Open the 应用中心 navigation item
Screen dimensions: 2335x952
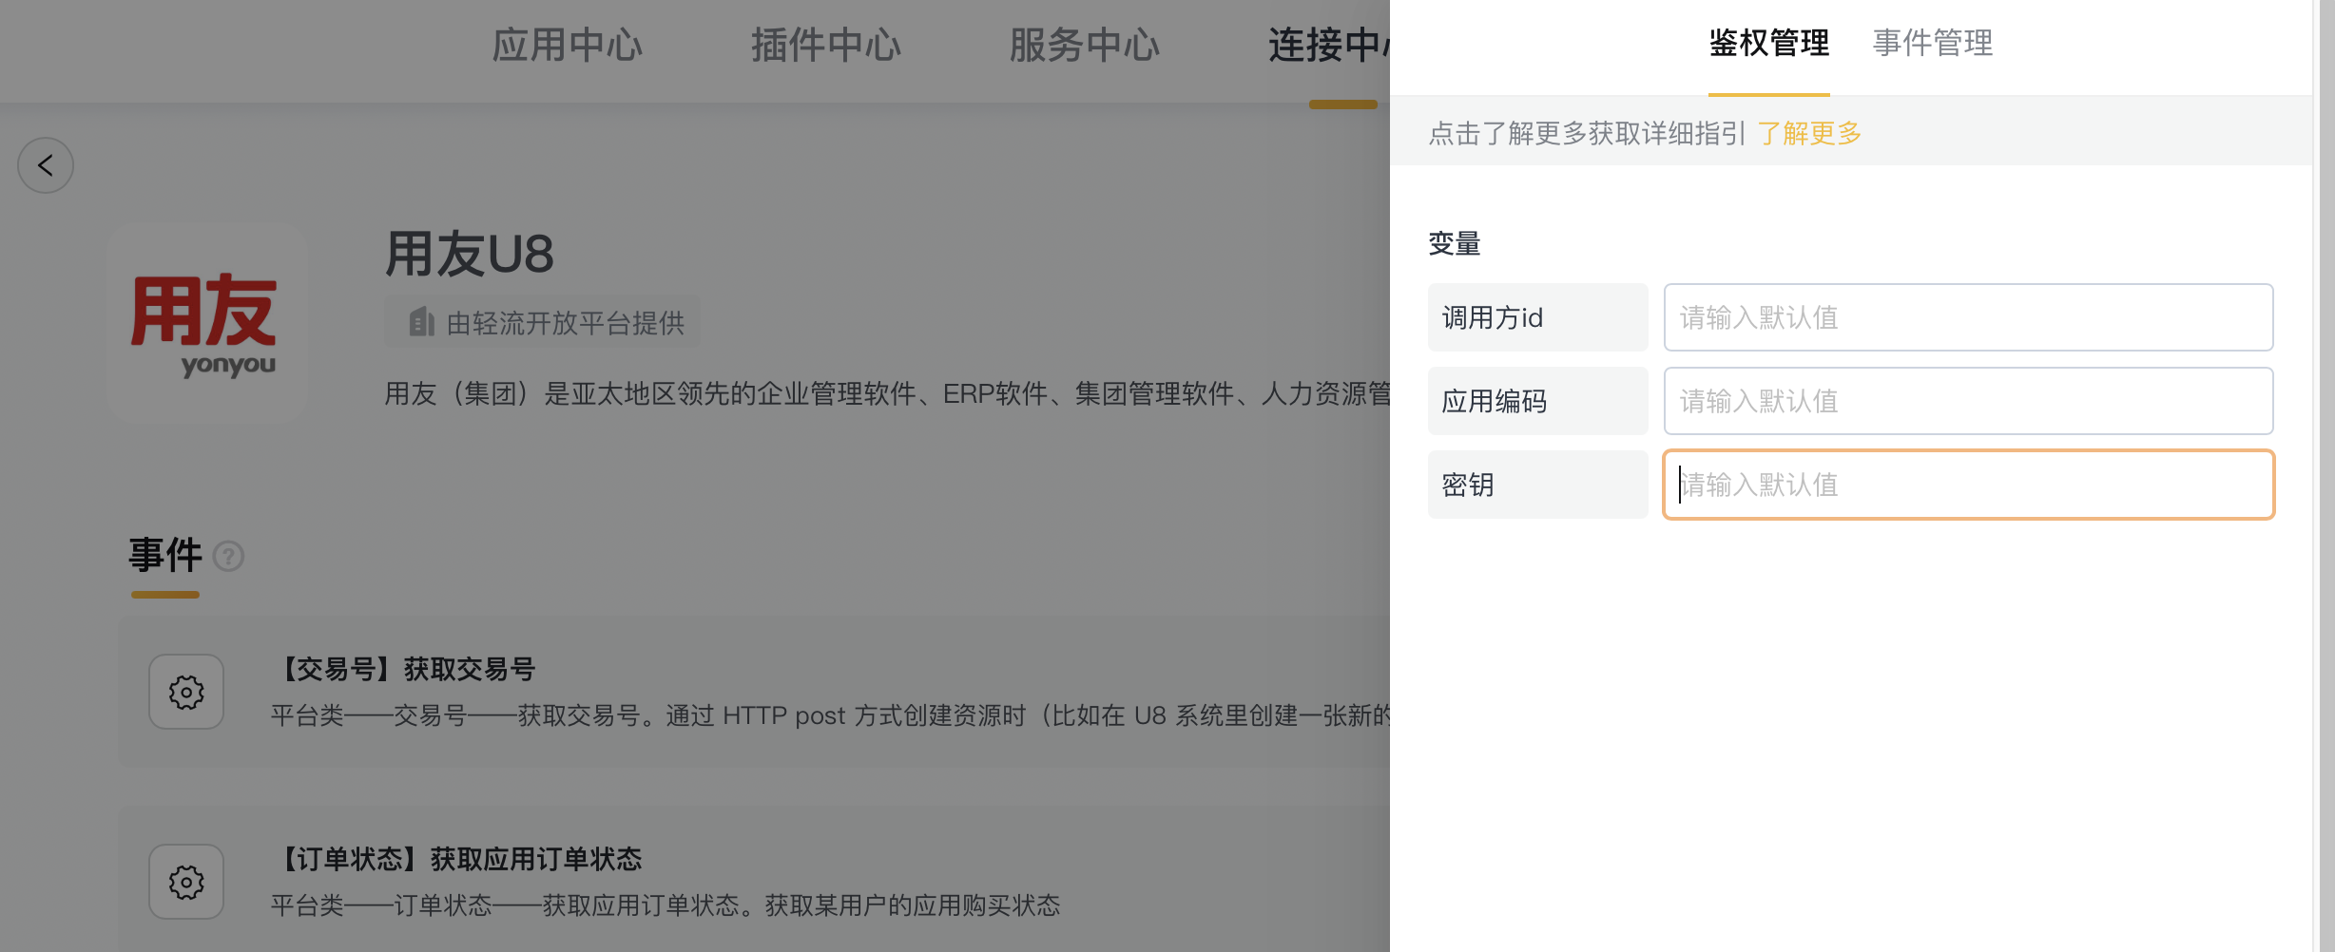(568, 45)
